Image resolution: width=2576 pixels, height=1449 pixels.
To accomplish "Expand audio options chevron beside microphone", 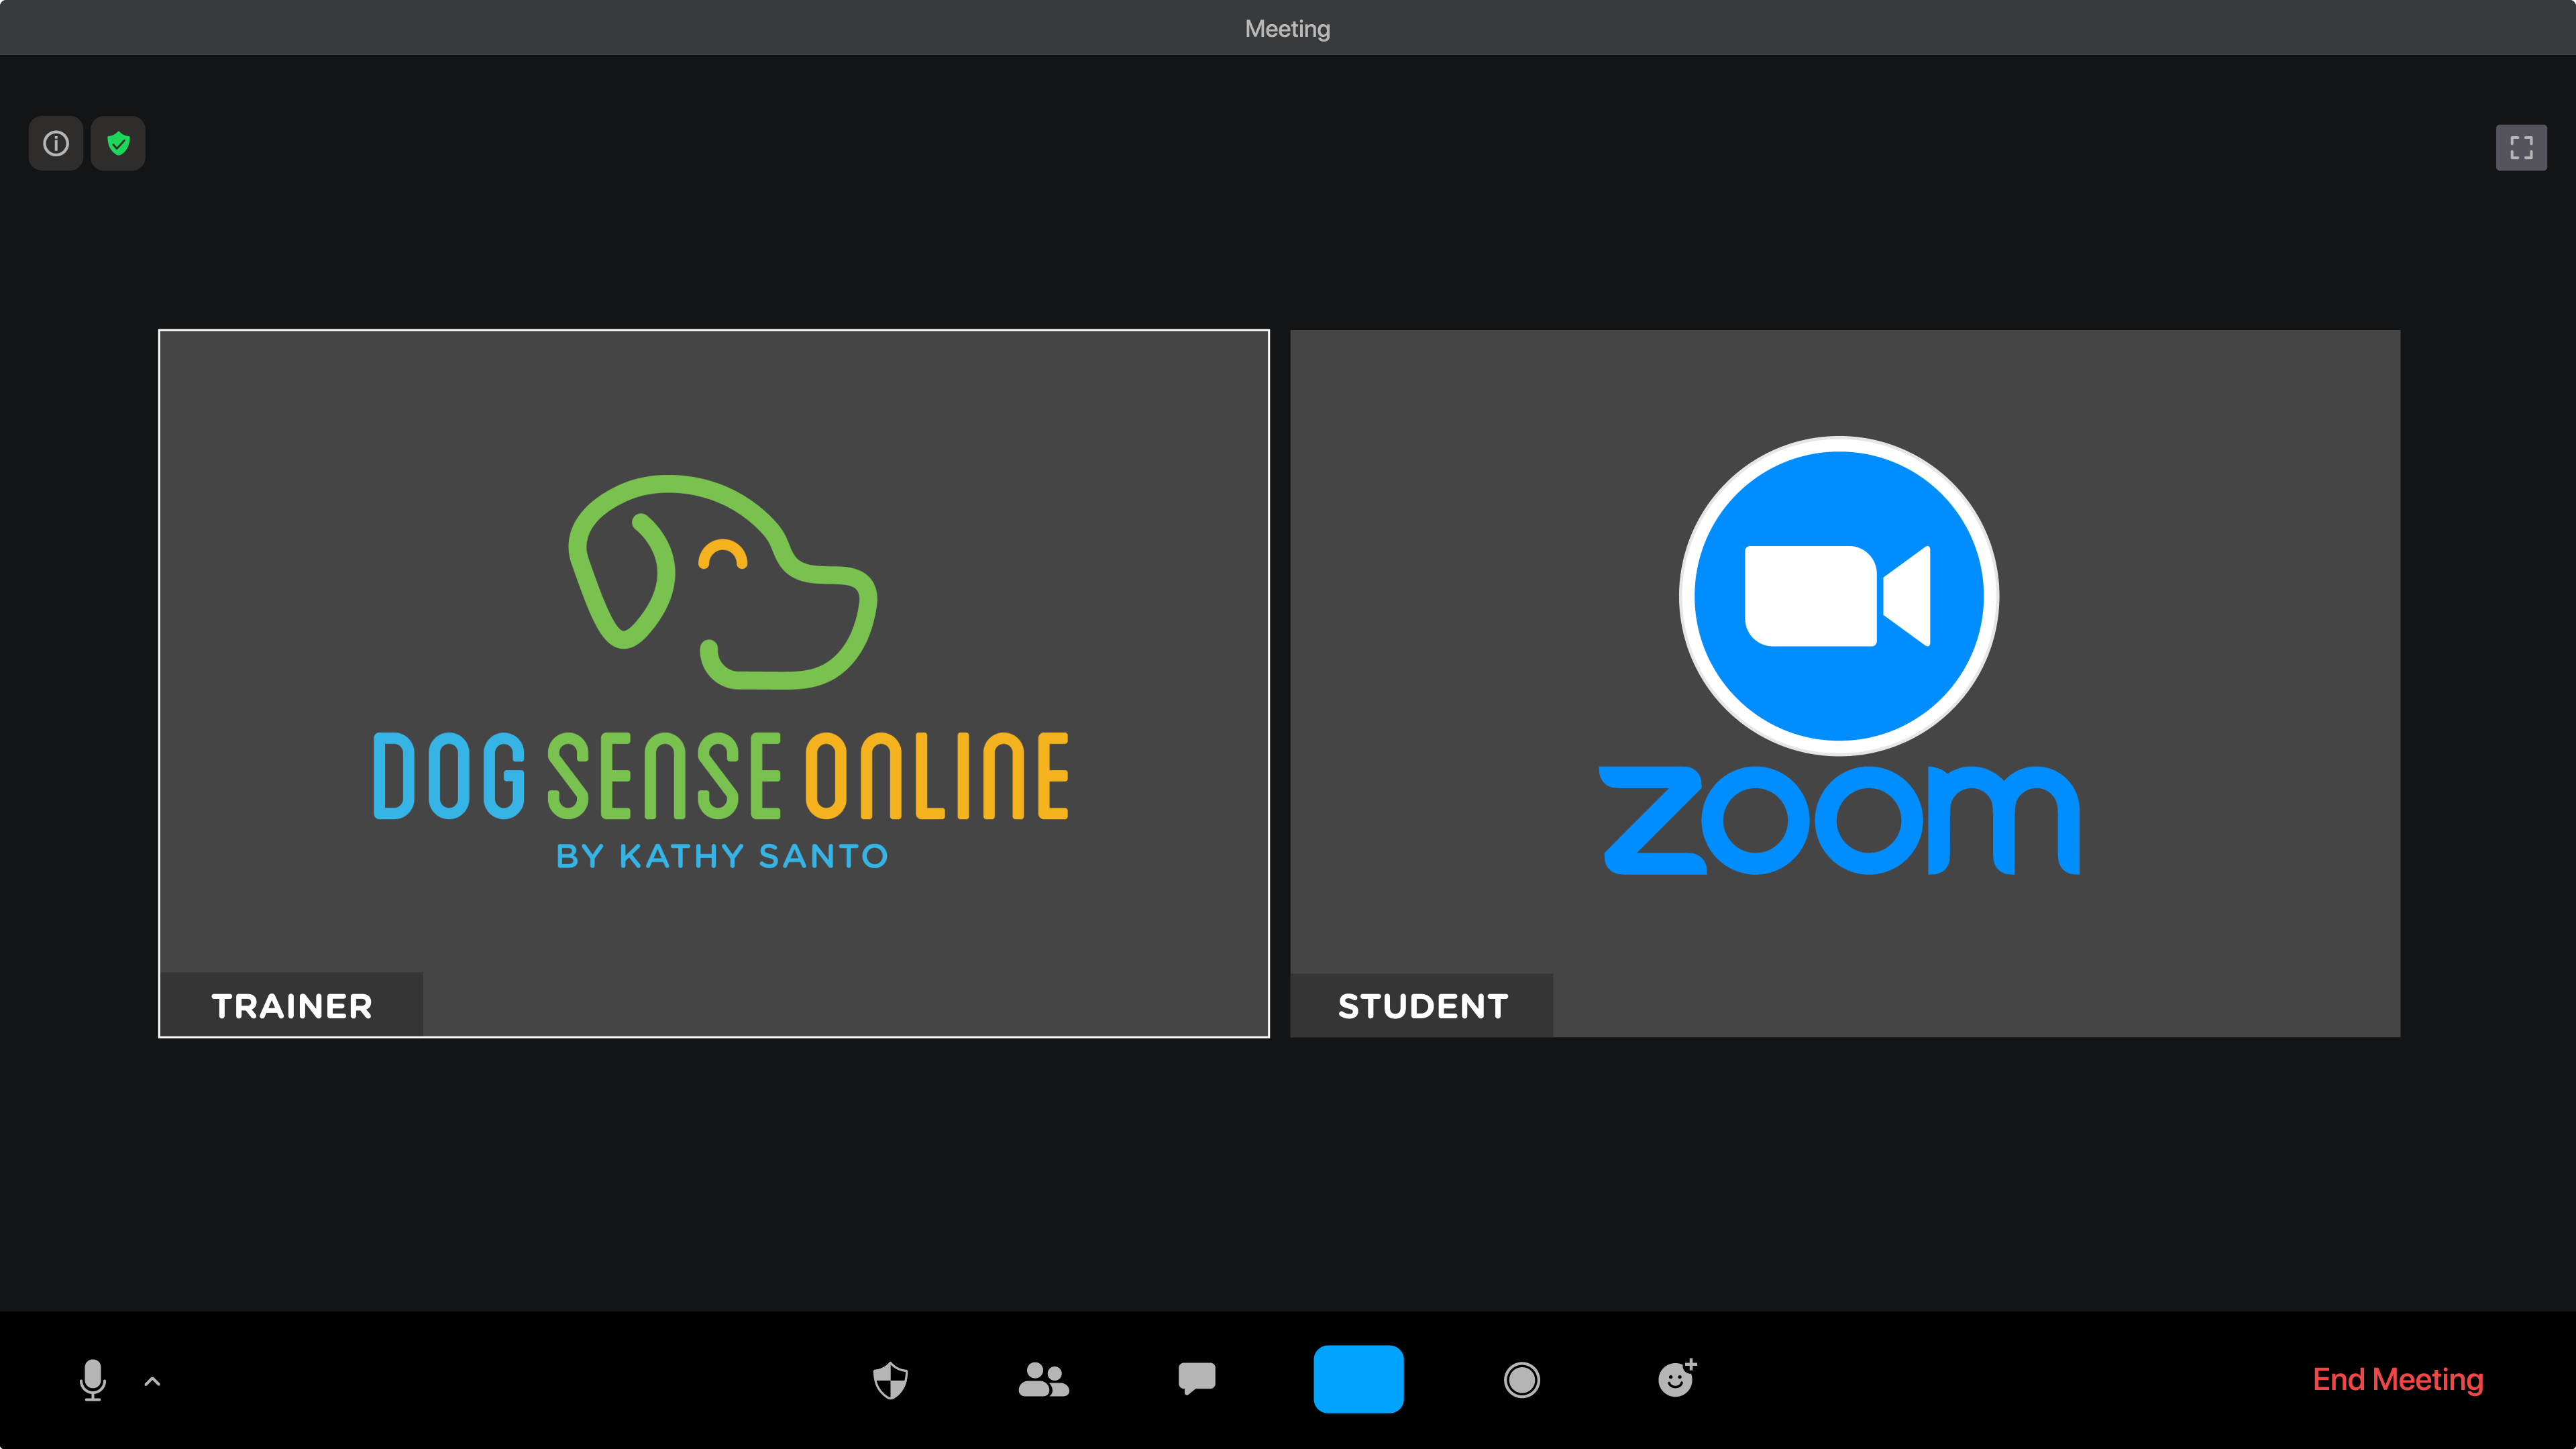I will [152, 1382].
